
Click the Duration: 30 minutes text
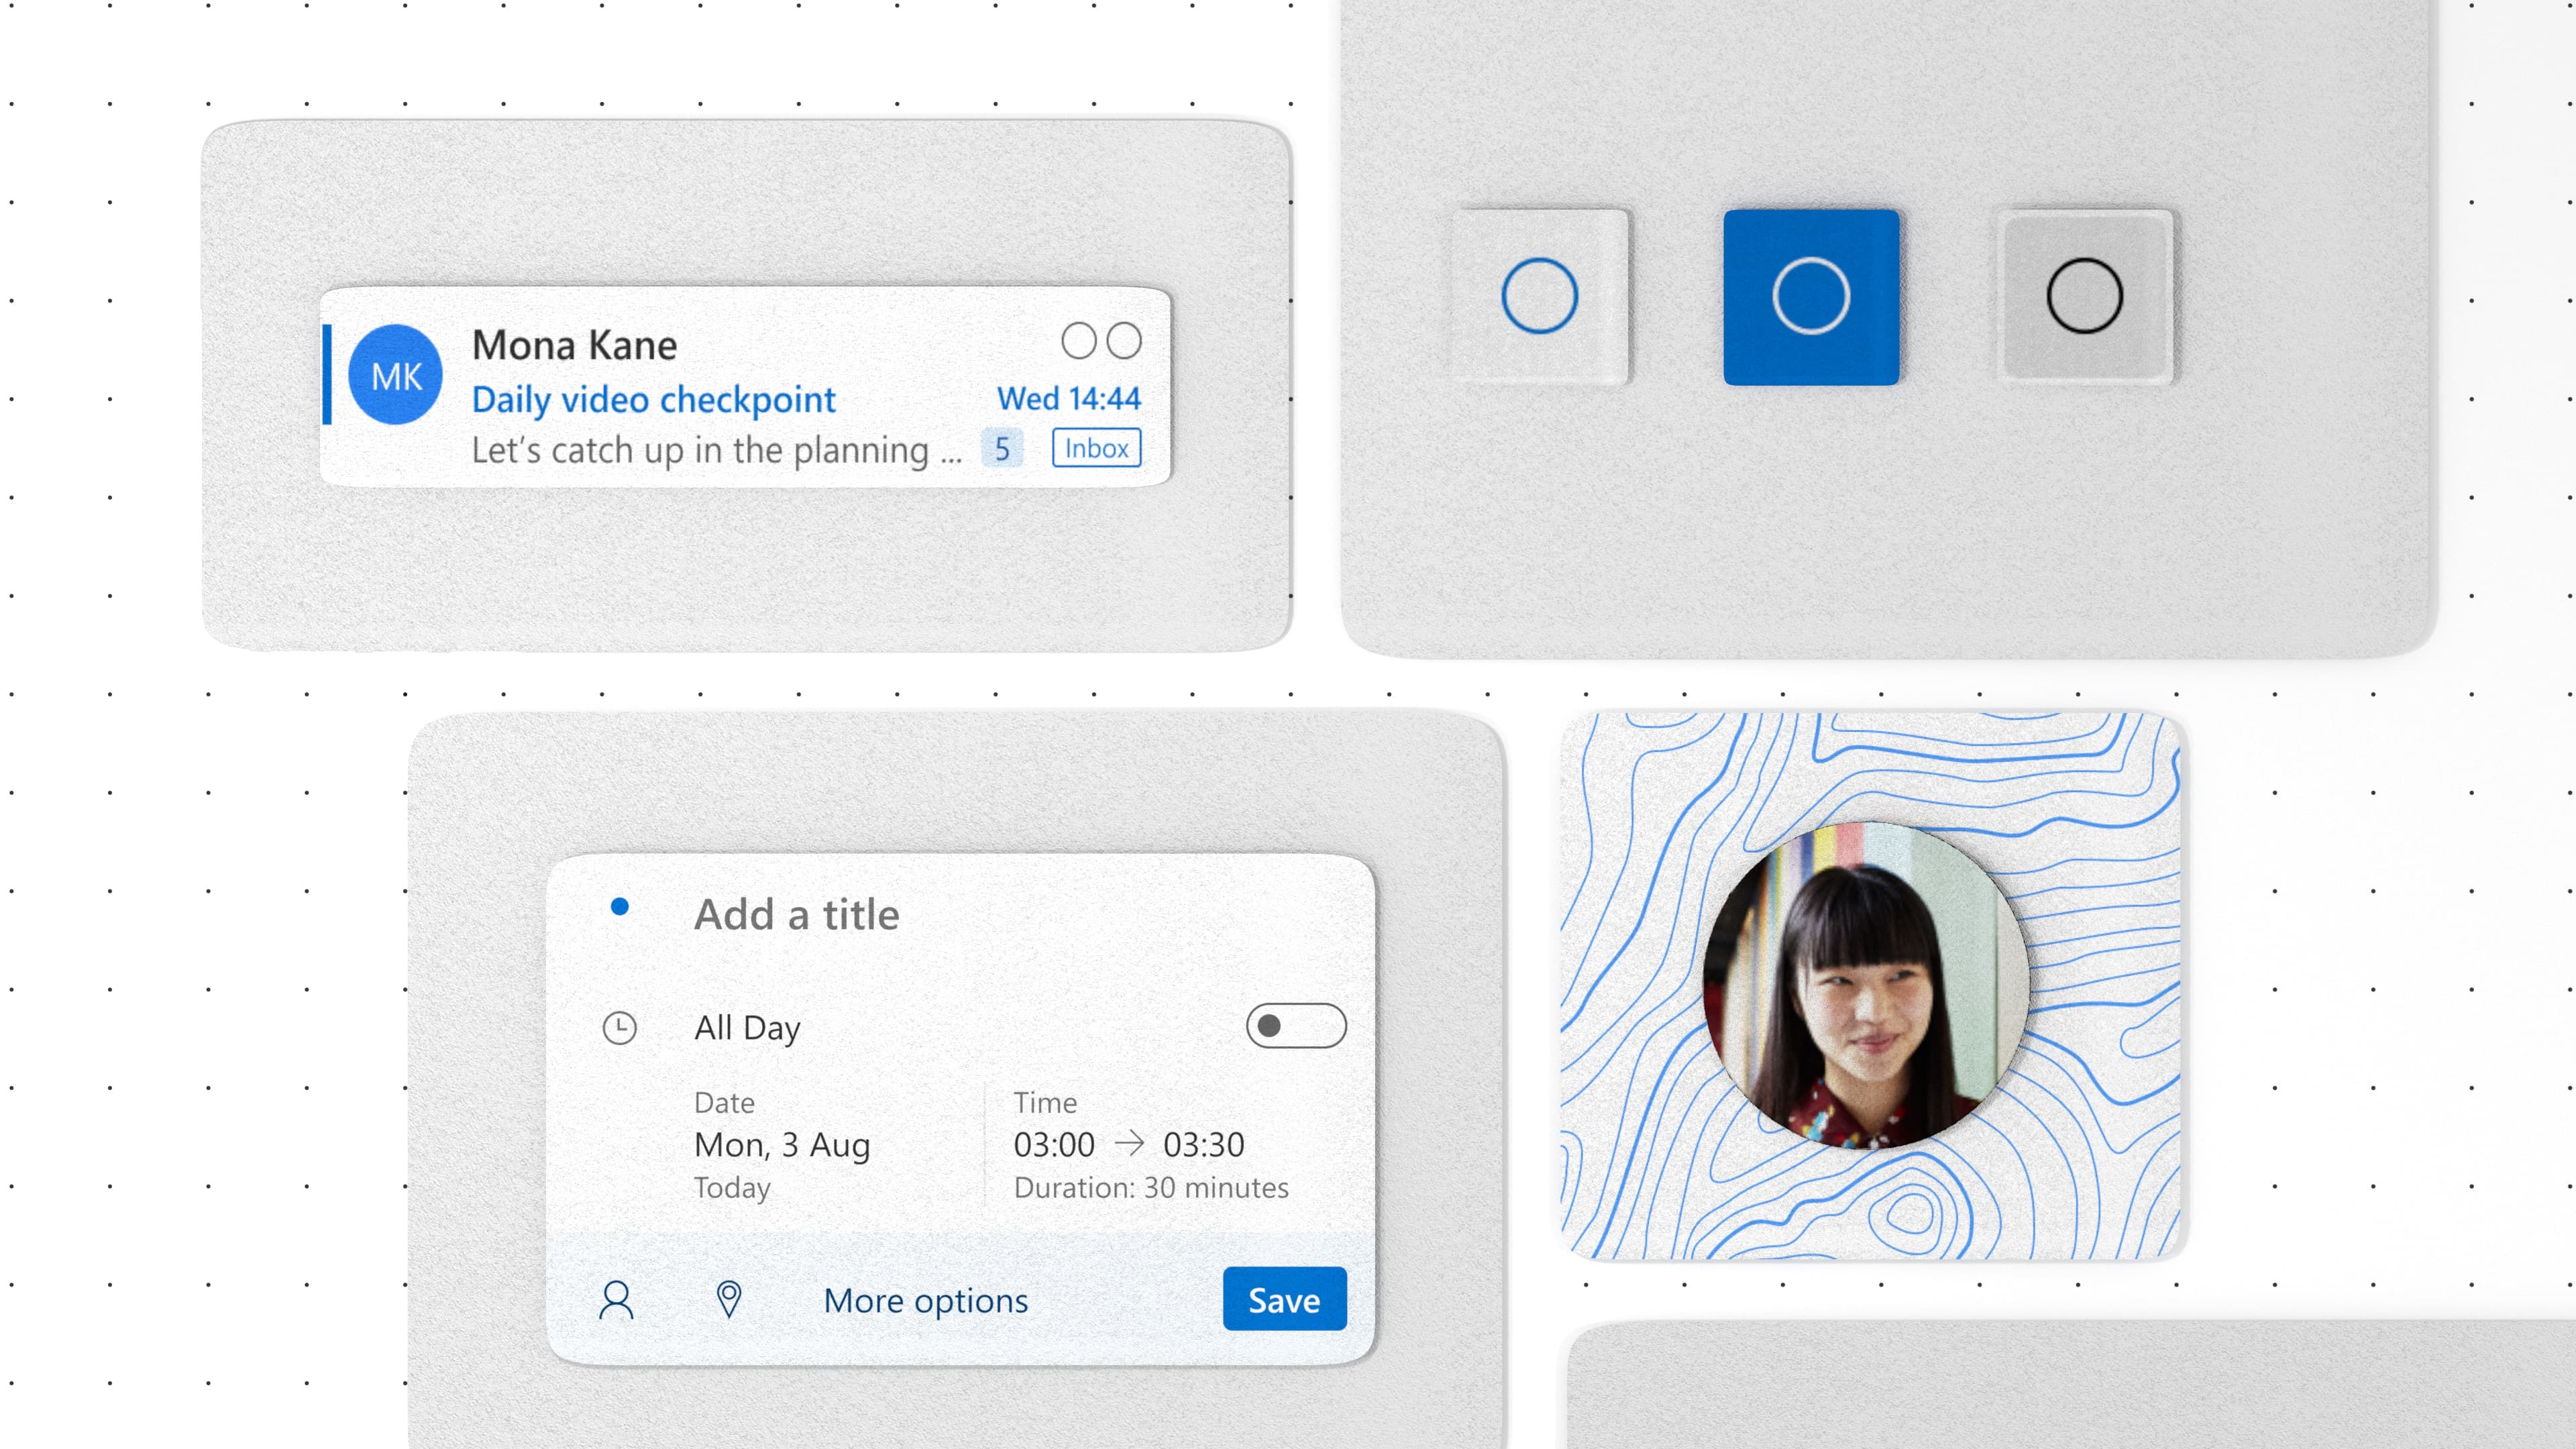1151,1188
